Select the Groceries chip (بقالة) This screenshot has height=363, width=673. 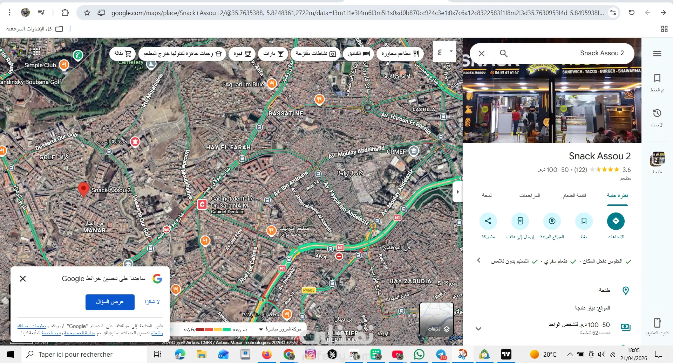[122, 54]
